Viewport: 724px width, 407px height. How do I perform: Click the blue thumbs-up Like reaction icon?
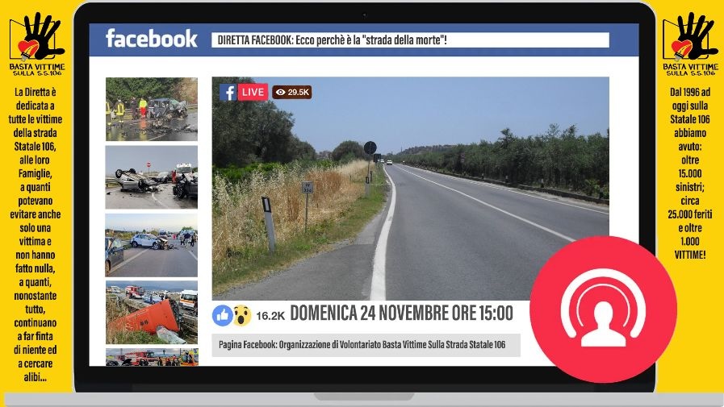pyautogui.click(x=222, y=315)
